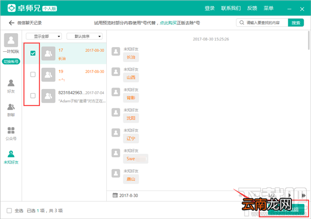
Task: Click sender avatar beside 沈阳 message
Action: point(116,112)
